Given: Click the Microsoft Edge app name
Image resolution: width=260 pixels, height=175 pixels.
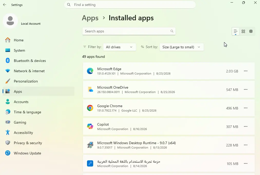Looking at the screenshot, I should 109,69.
